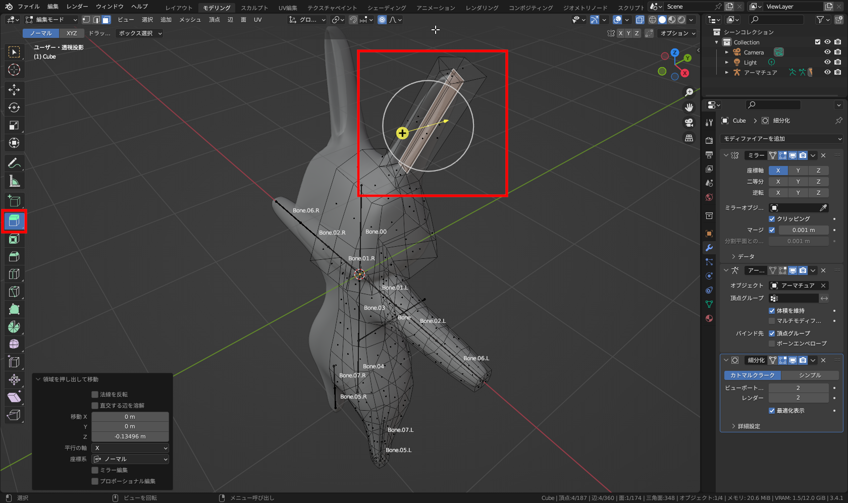Enable the ボーンエンベロープ checkbox
848x503 pixels.
[772, 344]
